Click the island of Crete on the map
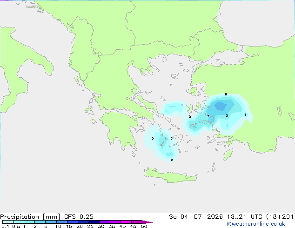 pyautogui.click(x=170, y=176)
